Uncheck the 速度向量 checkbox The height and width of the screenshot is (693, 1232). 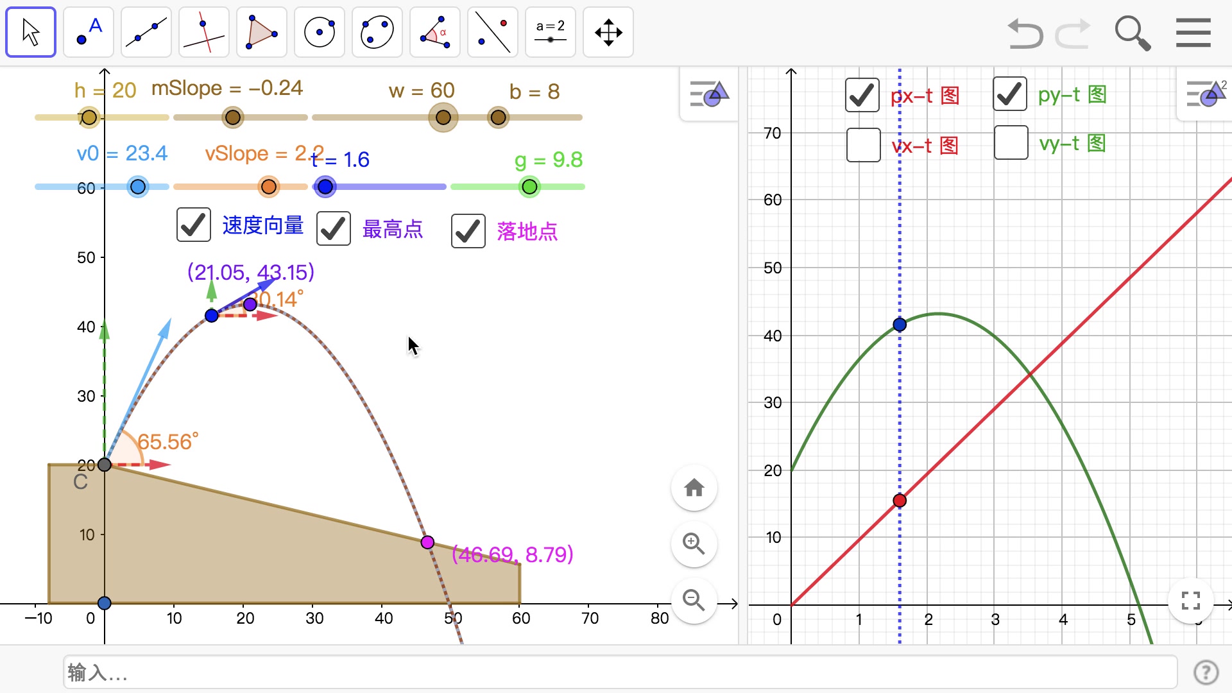coord(194,225)
